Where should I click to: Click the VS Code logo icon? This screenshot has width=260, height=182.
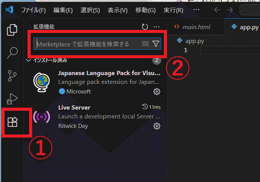tap(9, 10)
